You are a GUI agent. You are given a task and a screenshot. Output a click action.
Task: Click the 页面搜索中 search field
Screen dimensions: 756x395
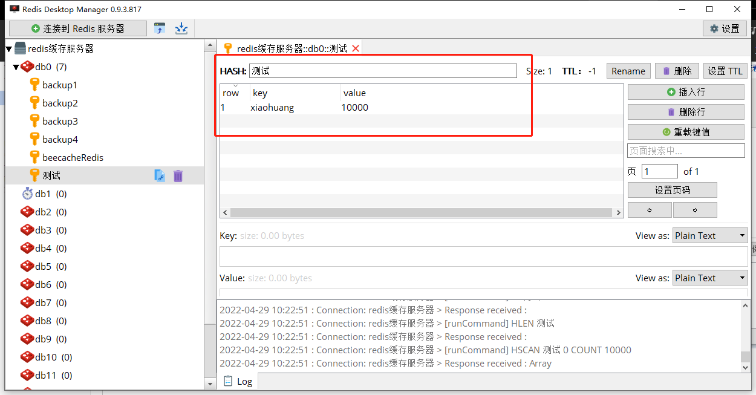[686, 151]
